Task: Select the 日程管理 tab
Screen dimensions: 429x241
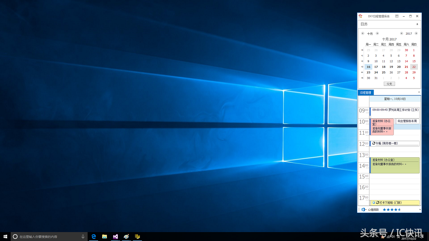Action: click(x=366, y=93)
